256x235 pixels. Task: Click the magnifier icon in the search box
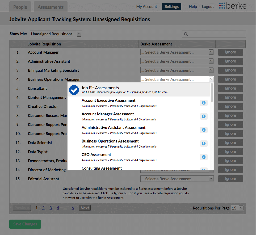coord(185,34)
